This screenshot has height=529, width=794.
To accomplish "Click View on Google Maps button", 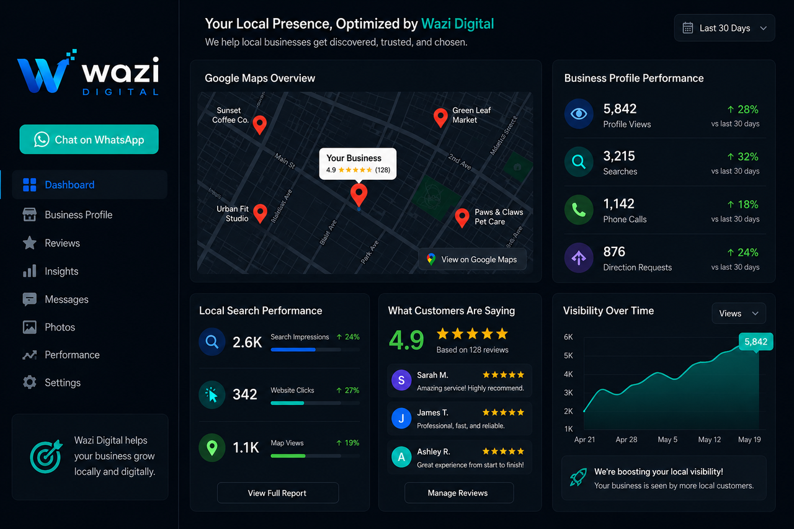I will pyautogui.click(x=472, y=259).
